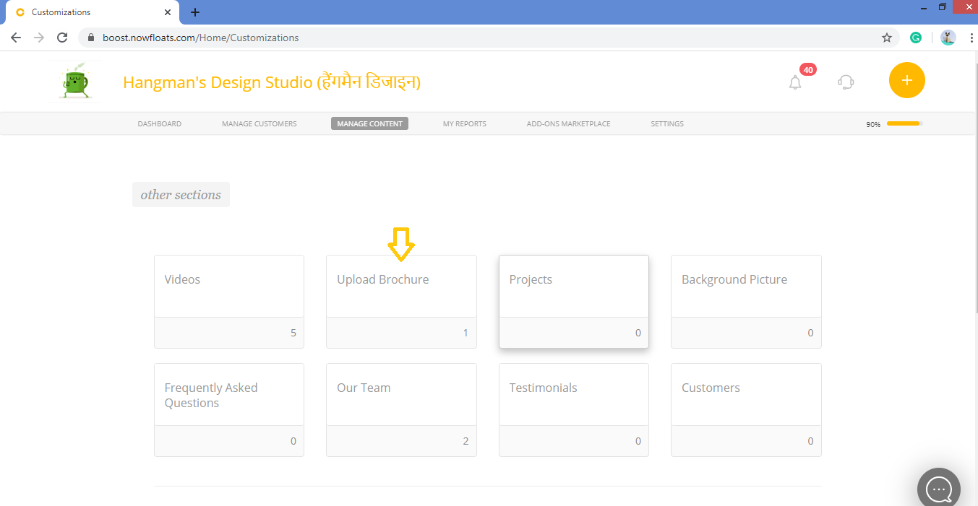The height and width of the screenshot is (506, 978).
Task: Select the Manage Customers tab
Action: click(259, 123)
